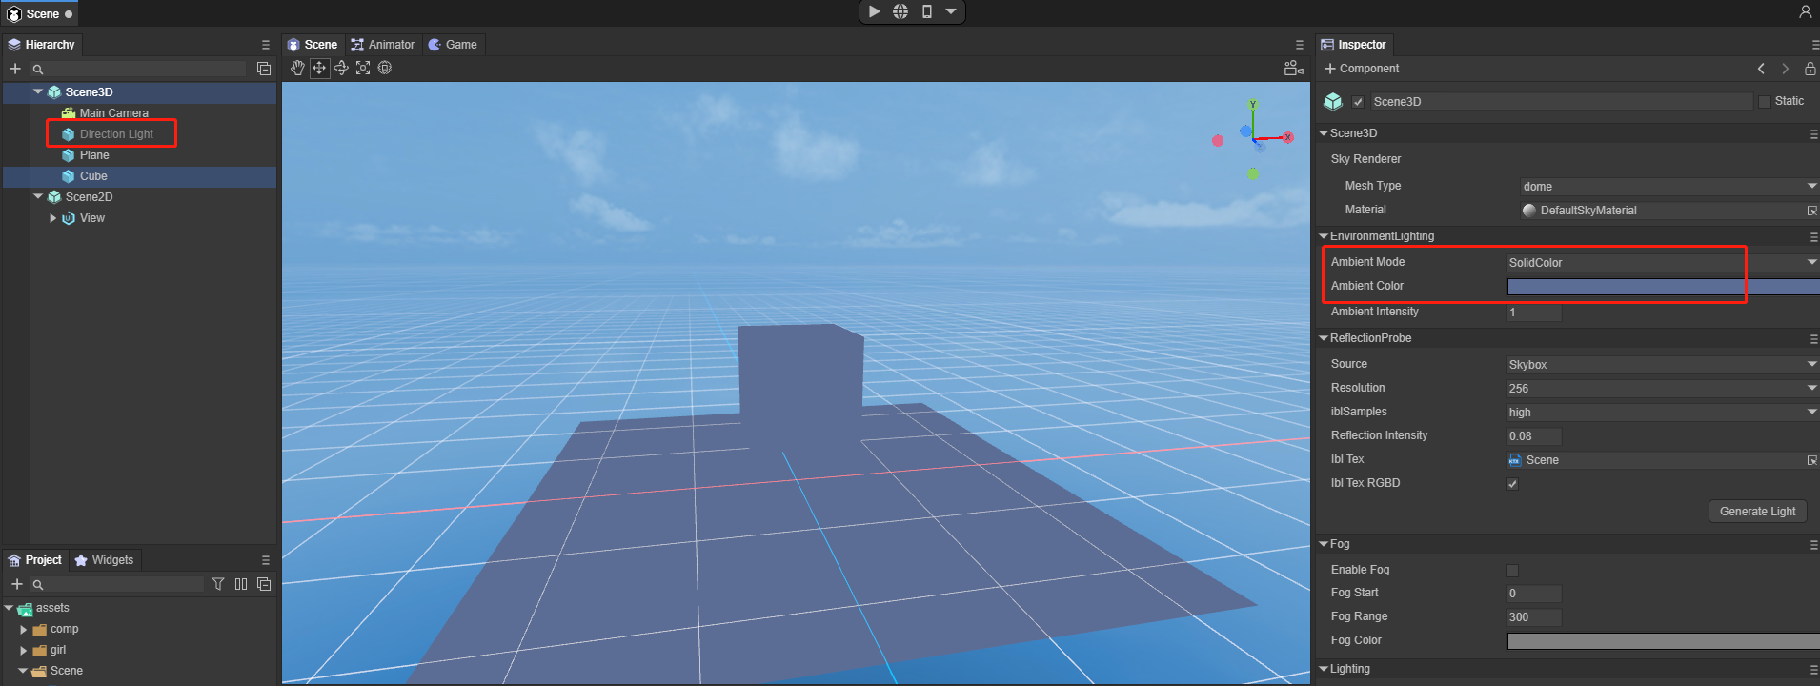Click the Generate Light button

1757,512
